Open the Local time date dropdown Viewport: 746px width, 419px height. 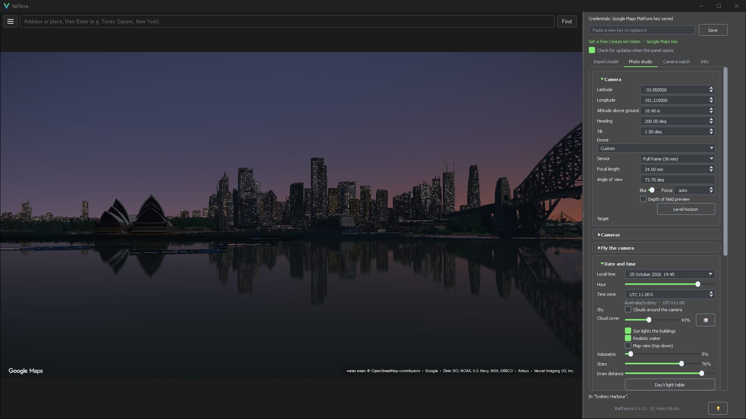pos(670,274)
